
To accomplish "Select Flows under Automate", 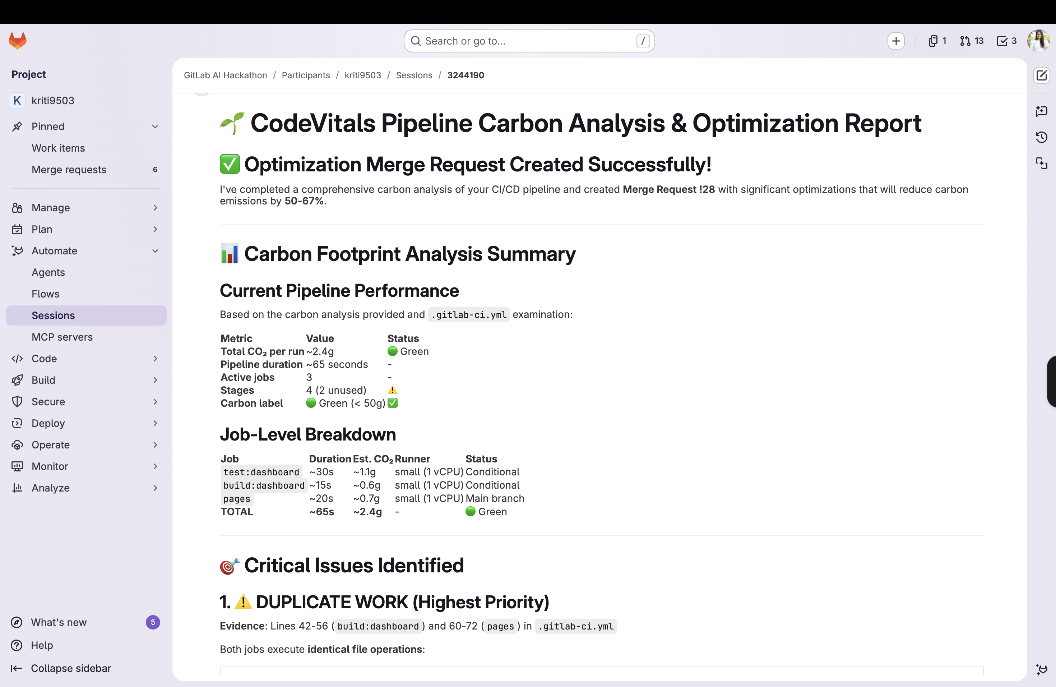I will pos(45,294).
